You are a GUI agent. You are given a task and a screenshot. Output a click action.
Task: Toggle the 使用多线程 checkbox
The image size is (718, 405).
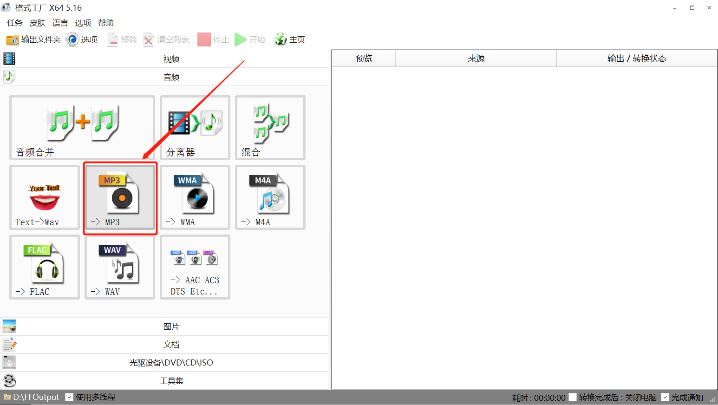[69, 397]
